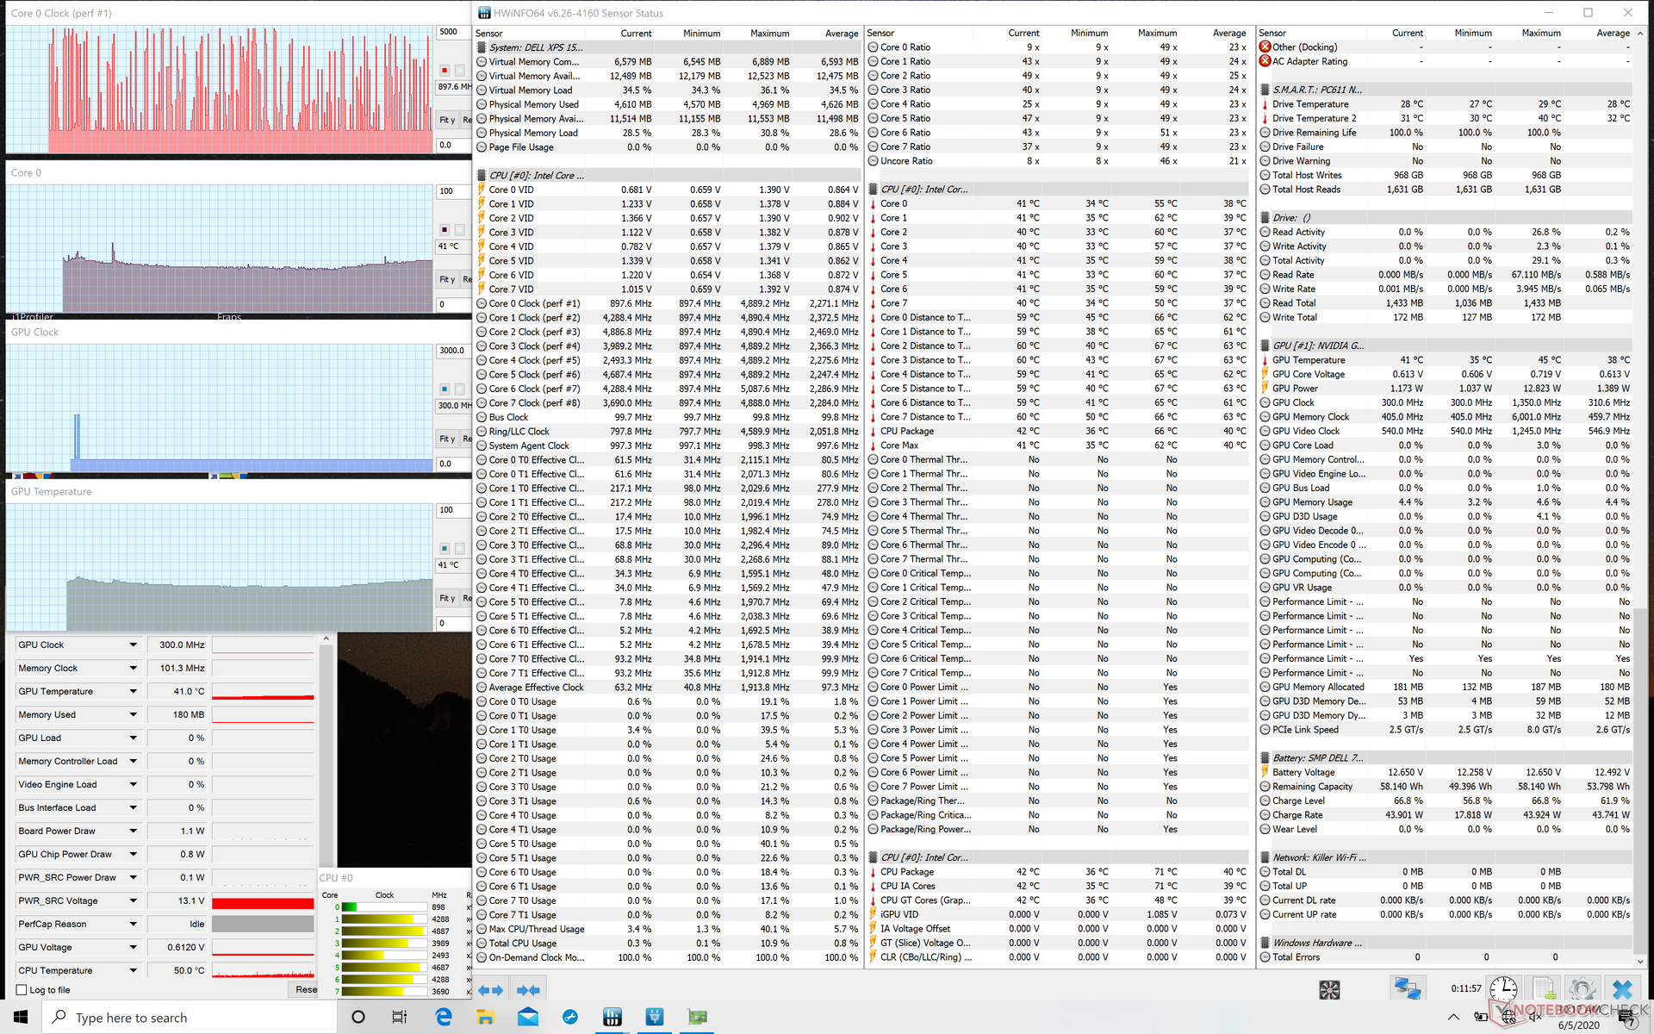
Task: Click the GPU Temperature thermometer icon
Action: coord(1265,360)
